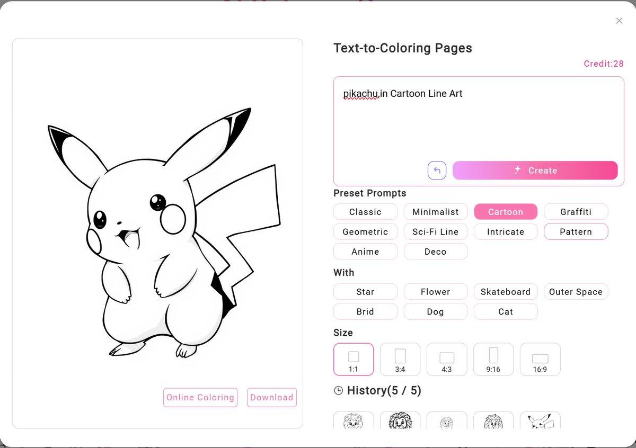Open the second lion history thumbnail
Screen dimensions: 636x448
(400, 420)
